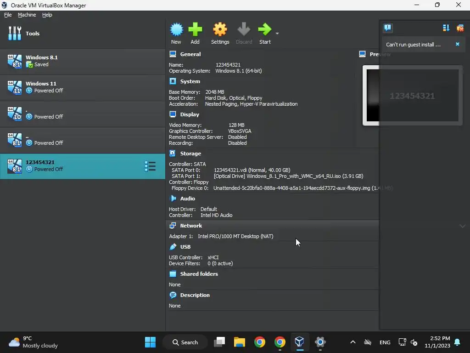This screenshot has height=353, width=470.
Task: Select the Windows 10 powered off VM
Action: point(83,114)
